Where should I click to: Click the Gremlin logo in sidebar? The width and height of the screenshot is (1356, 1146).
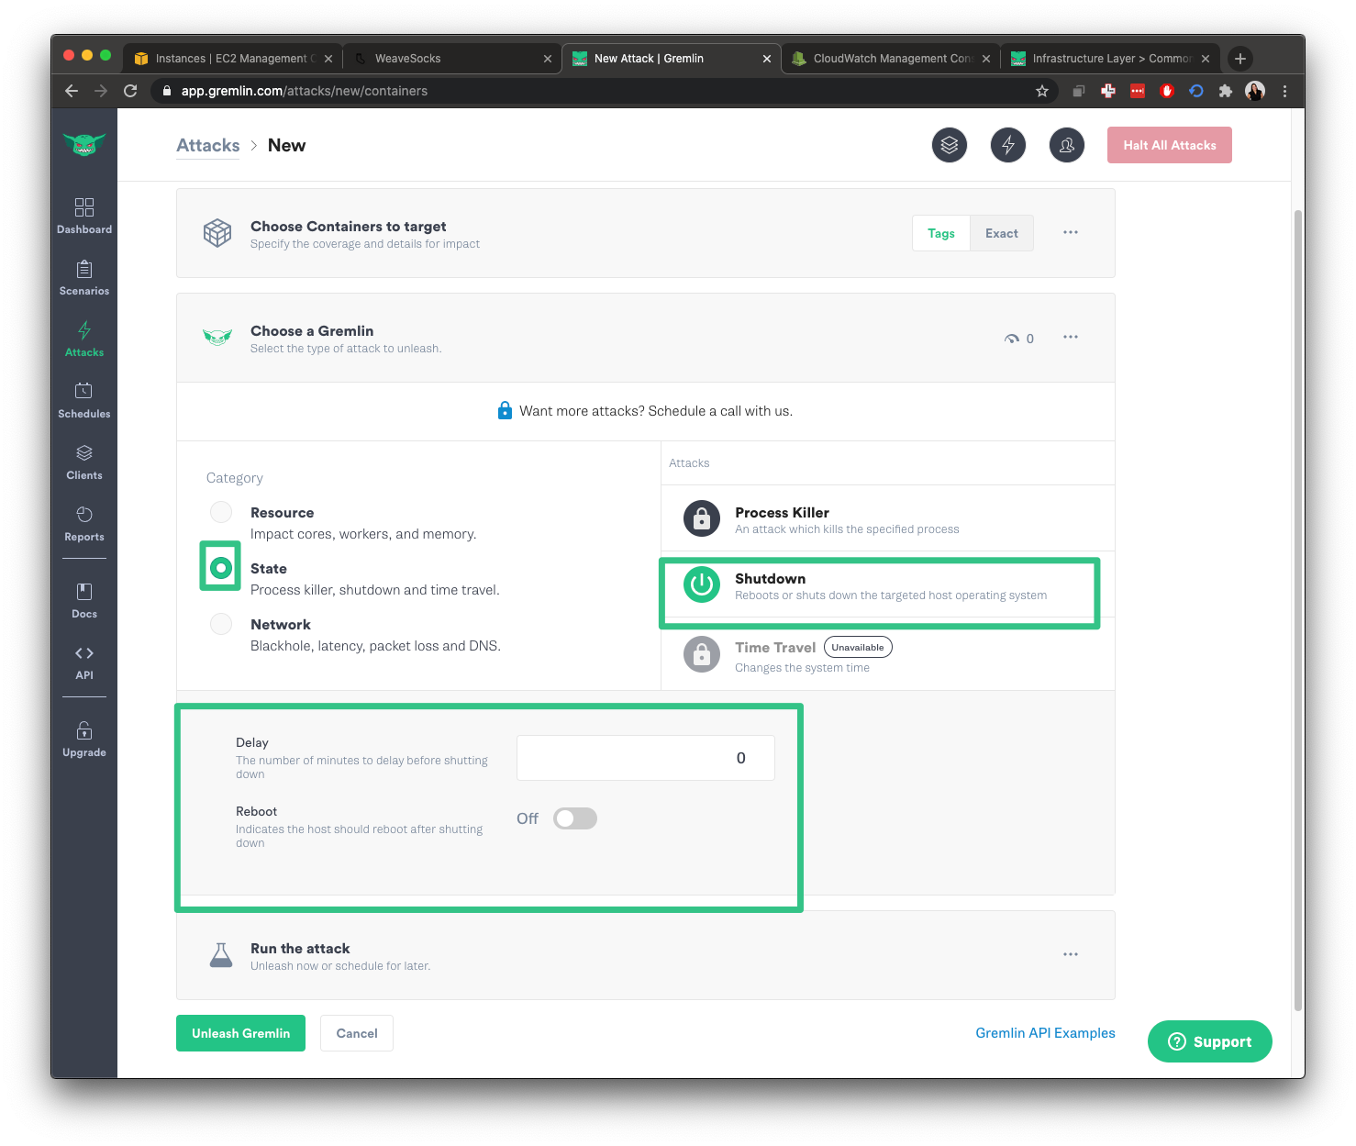[x=84, y=144]
